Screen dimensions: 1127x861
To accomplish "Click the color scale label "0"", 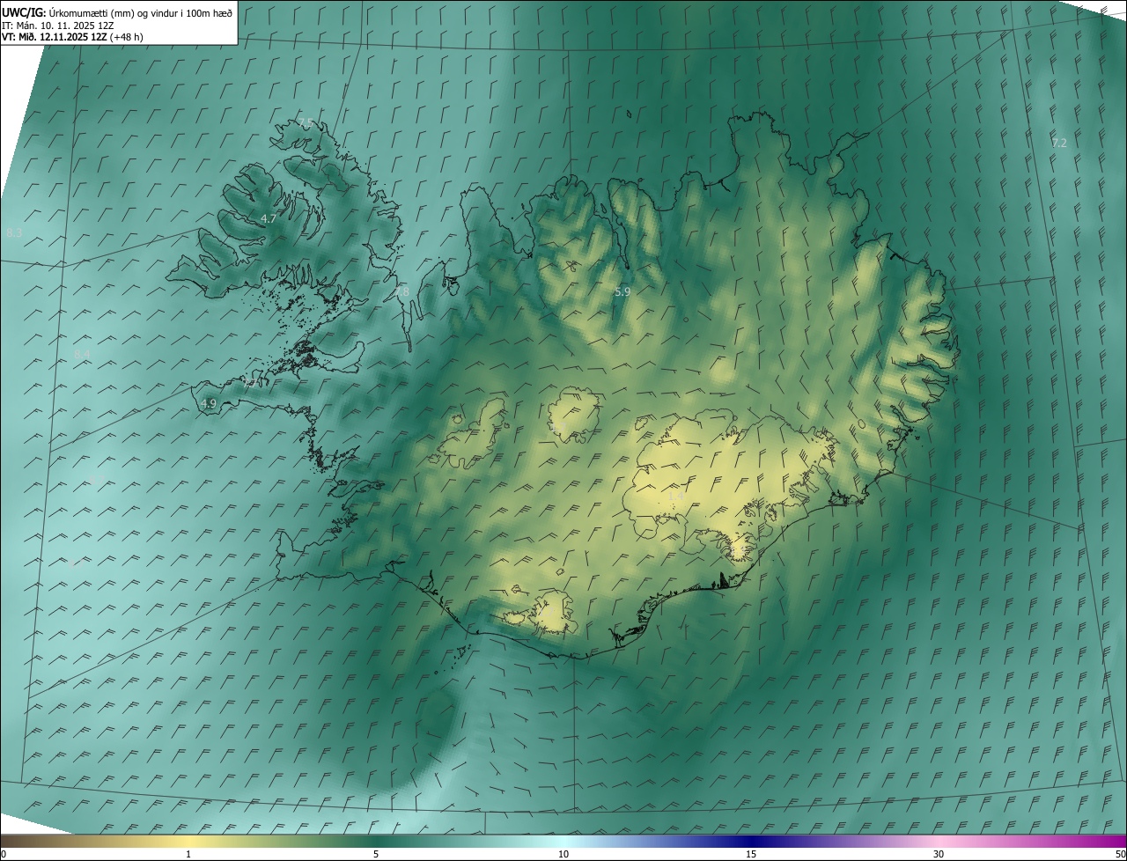I will pyautogui.click(x=4, y=854).
